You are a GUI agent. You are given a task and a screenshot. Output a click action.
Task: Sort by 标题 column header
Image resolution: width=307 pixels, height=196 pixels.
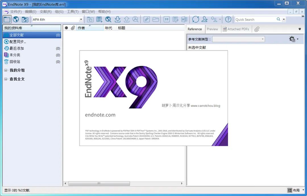pyautogui.click(x=150, y=28)
